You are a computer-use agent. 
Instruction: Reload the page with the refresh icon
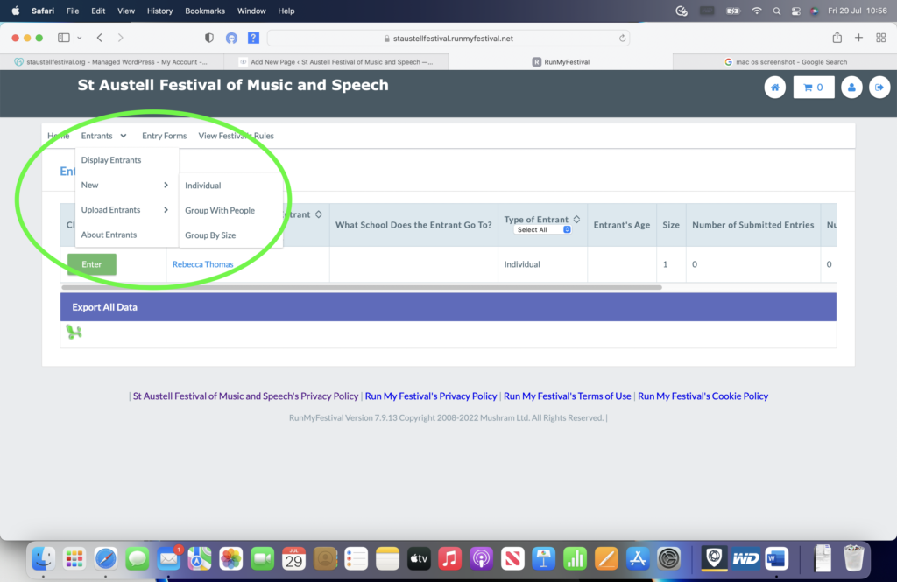tap(622, 39)
